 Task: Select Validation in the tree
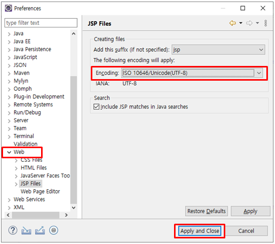click(25, 144)
